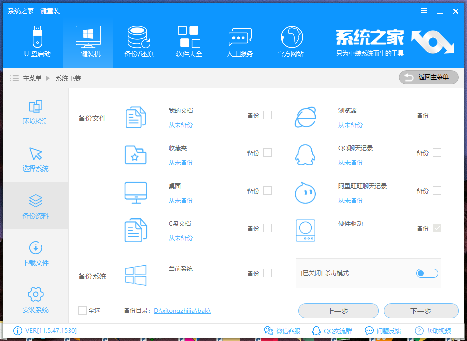Click the 当前系统 Windows logo icon

(x=136, y=275)
